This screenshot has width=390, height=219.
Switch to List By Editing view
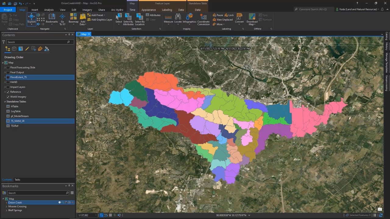[x=27, y=49]
